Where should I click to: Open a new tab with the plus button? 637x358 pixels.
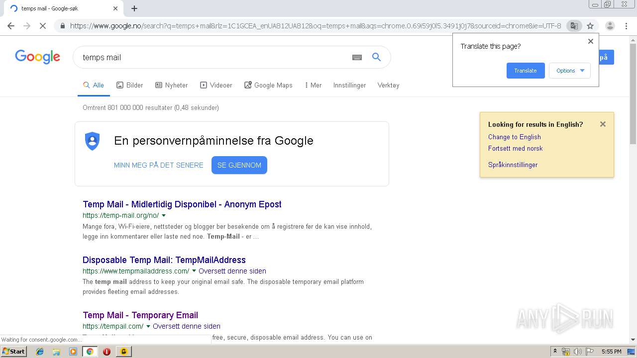pyautogui.click(x=134, y=8)
